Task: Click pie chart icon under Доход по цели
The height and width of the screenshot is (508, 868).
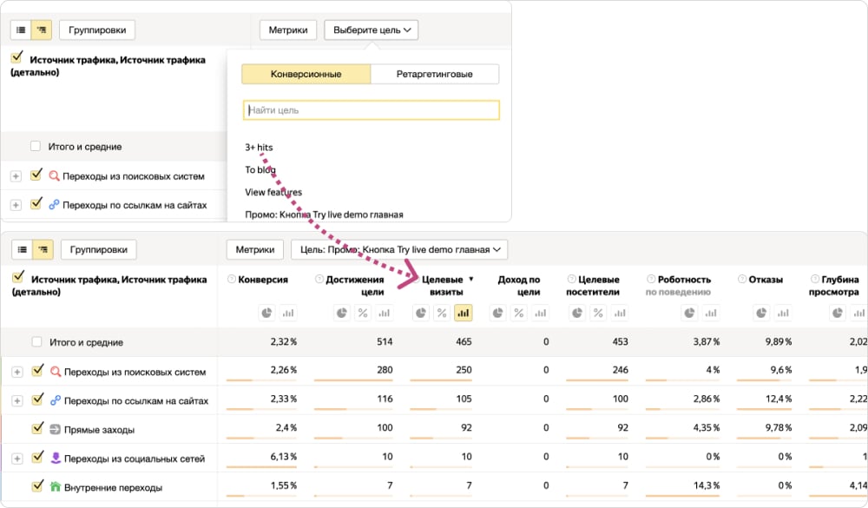Action: tap(496, 313)
